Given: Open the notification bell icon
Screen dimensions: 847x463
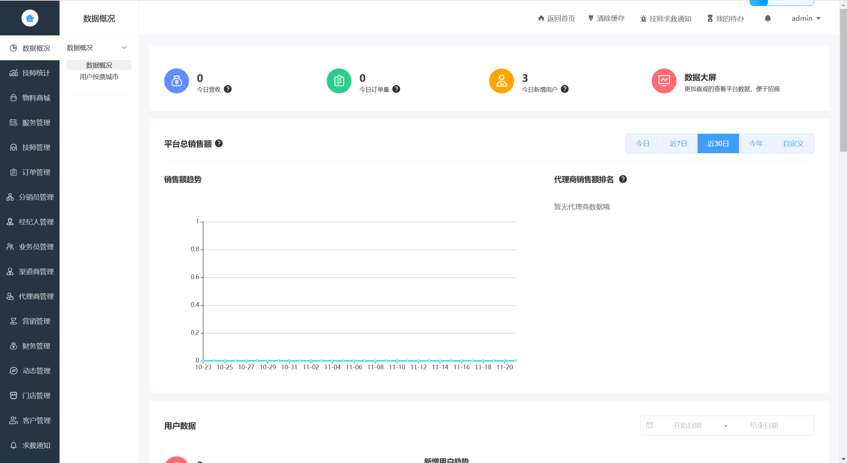Looking at the screenshot, I should pos(768,19).
